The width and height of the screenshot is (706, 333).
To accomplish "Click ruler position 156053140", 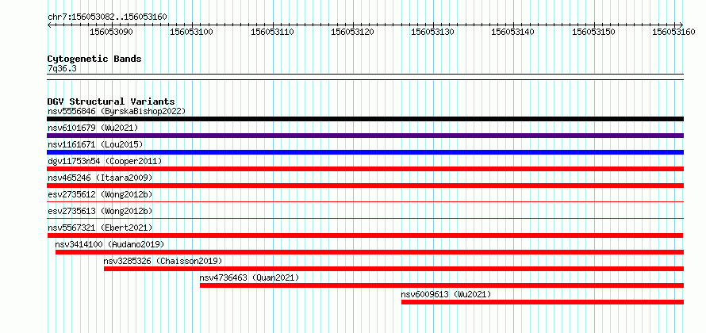I will tap(513, 32).
